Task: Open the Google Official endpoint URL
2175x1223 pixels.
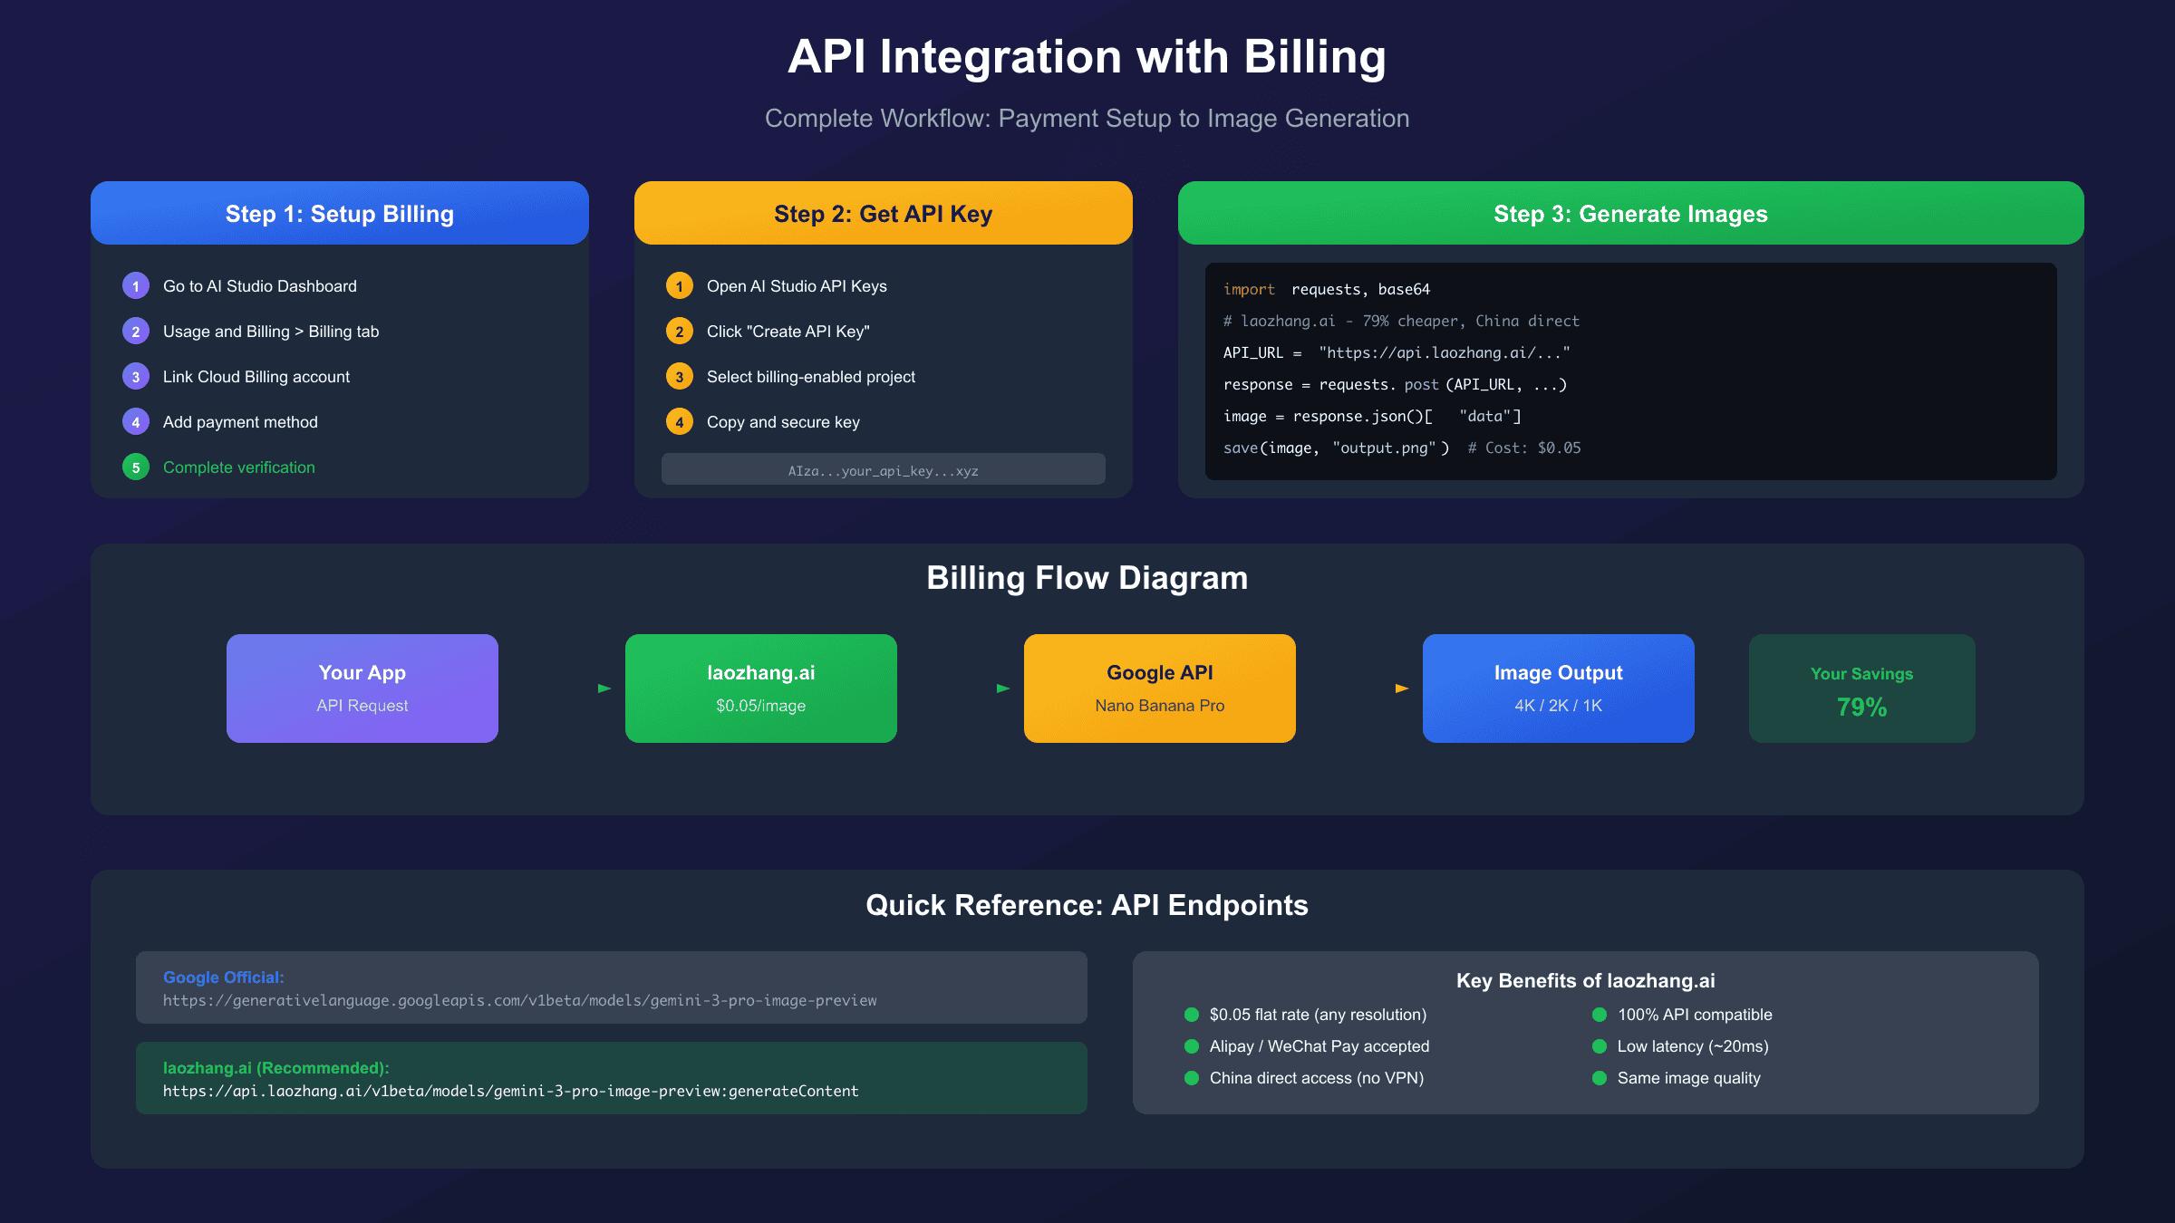Action: (519, 1000)
